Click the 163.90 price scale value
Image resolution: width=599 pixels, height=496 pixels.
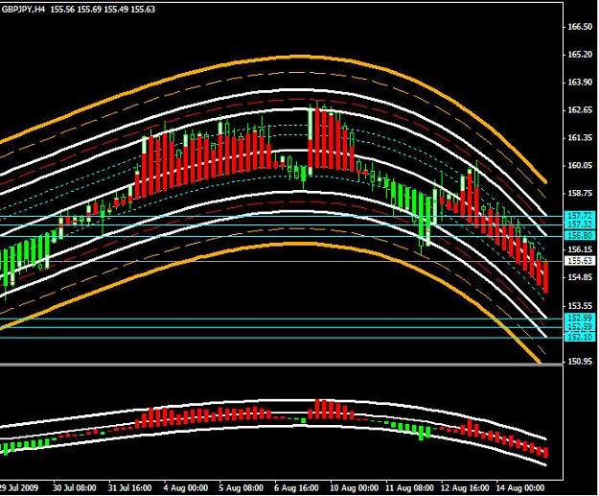coord(580,83)
